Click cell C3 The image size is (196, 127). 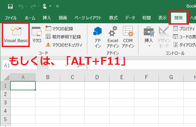point(72,103)
